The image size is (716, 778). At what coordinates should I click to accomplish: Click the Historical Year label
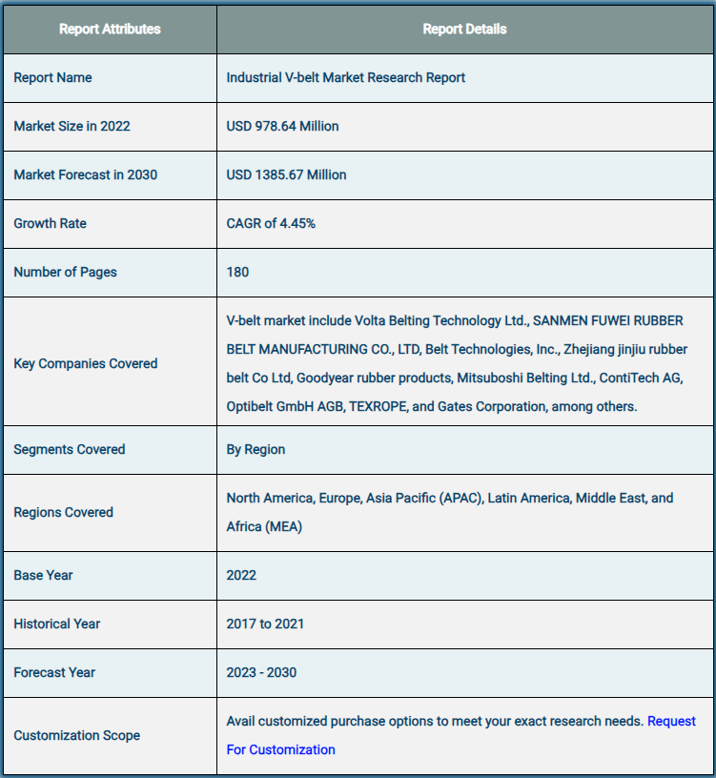(57, 624)
